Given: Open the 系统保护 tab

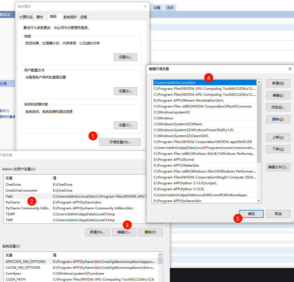Looking at the screenshot, I should pos(70,17).
